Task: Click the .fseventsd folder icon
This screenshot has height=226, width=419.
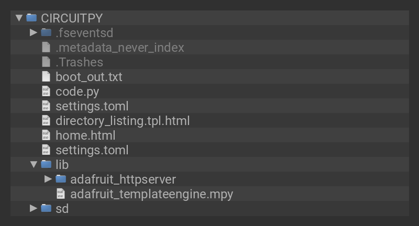Action: [46, 32]
